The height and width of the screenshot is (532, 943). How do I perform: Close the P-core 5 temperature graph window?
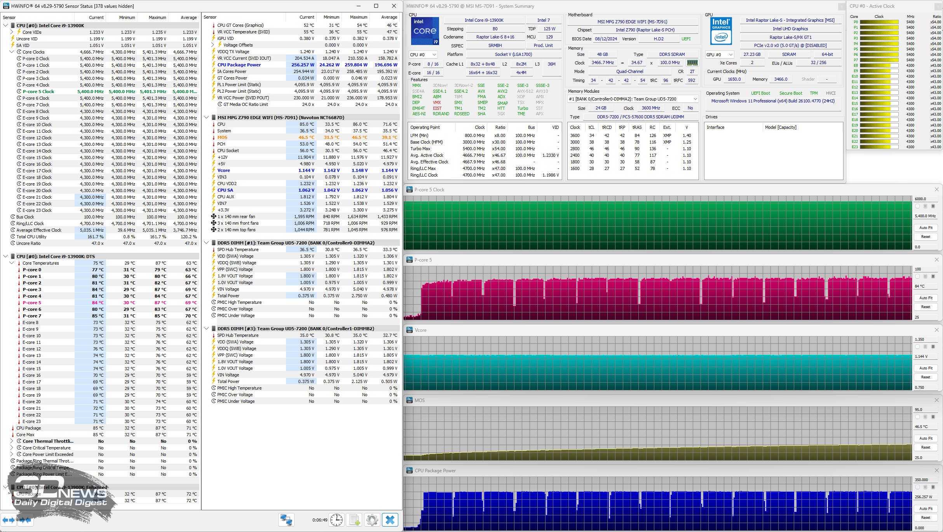(936, 260)
